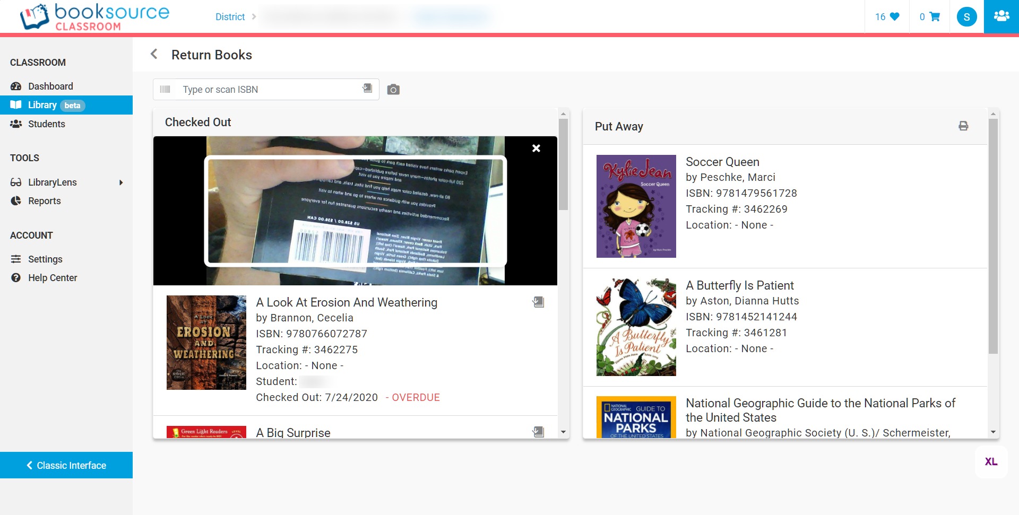Click the Put Away scrollbar thumb
This screenshot has height=515, width=1019.
tap(994, 236)
